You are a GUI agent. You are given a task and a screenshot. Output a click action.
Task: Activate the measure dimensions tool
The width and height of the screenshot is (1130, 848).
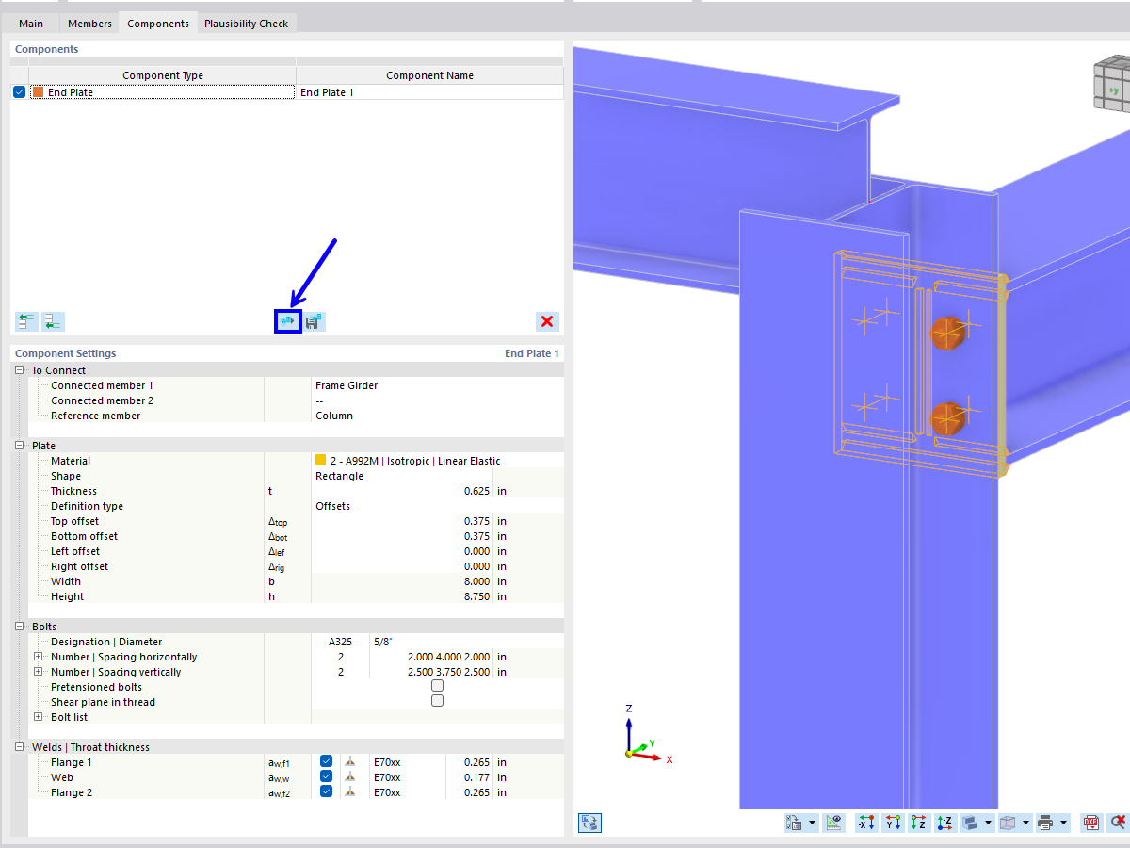click(x=832, y=823)
